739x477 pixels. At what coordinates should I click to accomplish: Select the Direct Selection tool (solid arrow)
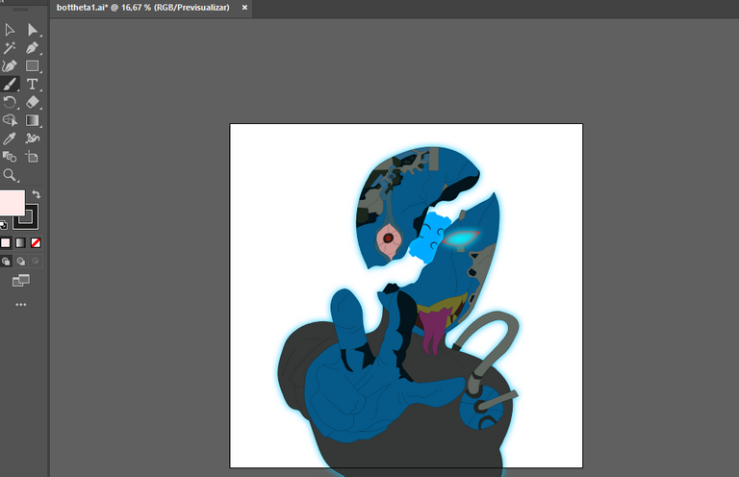32,30
